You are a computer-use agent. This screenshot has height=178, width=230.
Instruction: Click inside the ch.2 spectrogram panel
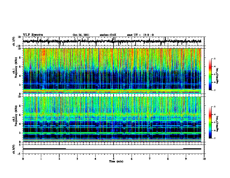114,119
